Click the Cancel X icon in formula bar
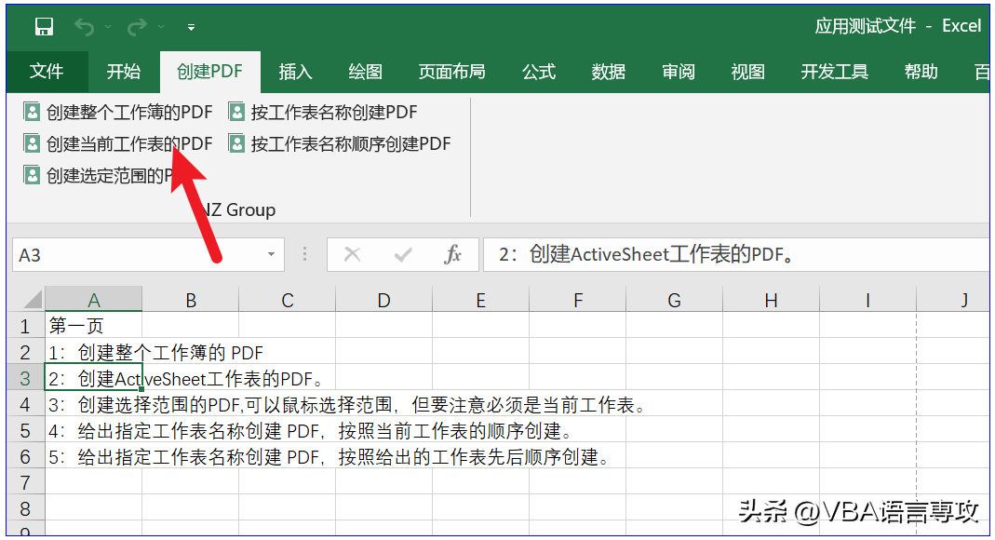The image size is (995, 540). (352, 254)
